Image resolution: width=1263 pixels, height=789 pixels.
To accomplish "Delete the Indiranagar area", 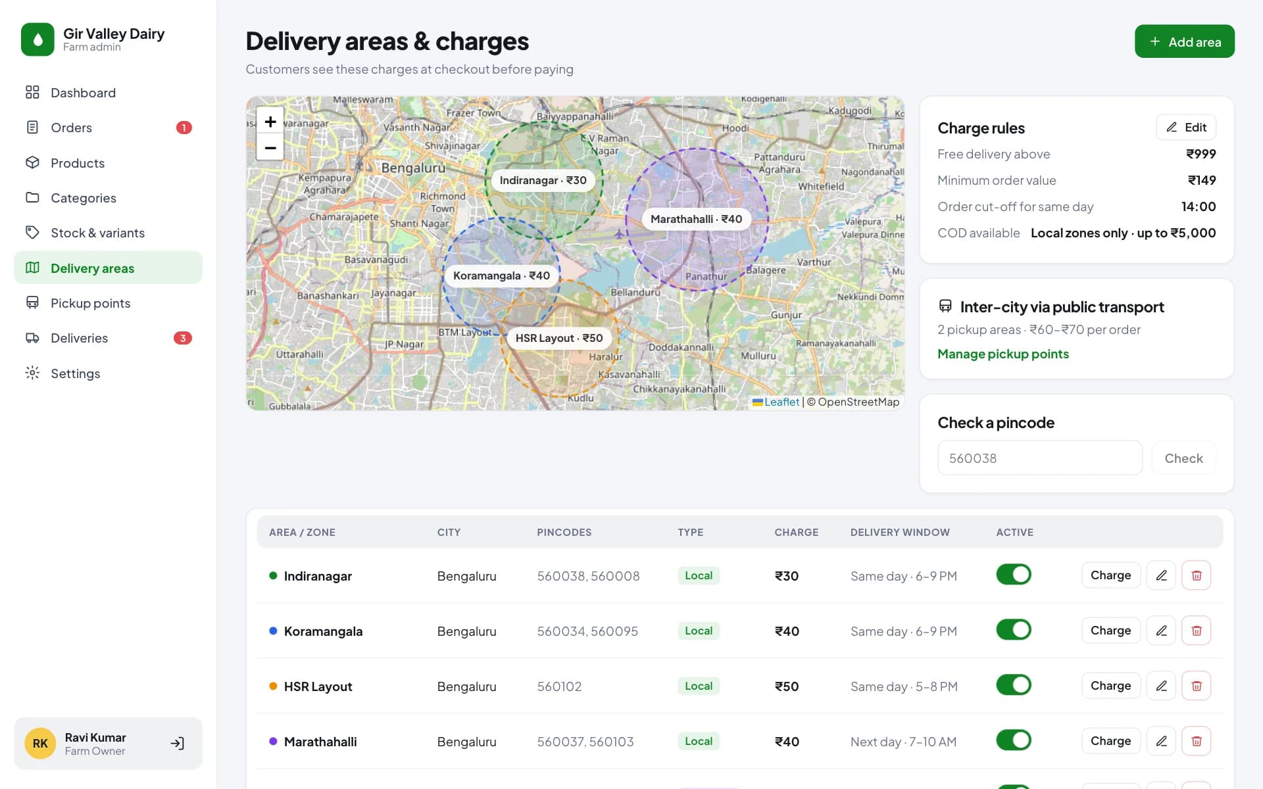I will pos(1197,575).
